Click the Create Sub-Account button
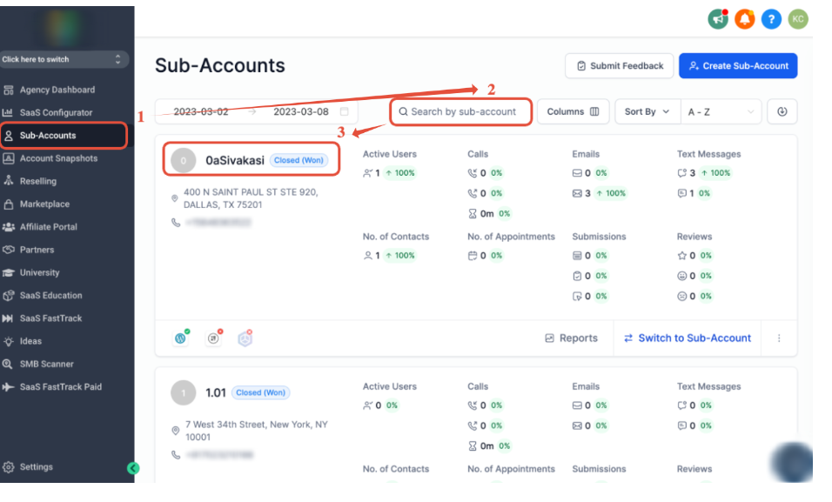 pyautogui.click(x=738, y=66)
